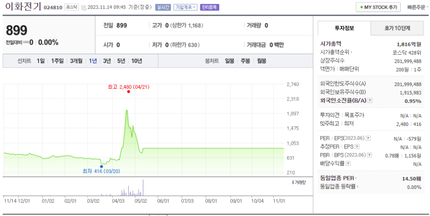
Task: Select the 1주일 line chart period
Action: [x=57, y=61]
